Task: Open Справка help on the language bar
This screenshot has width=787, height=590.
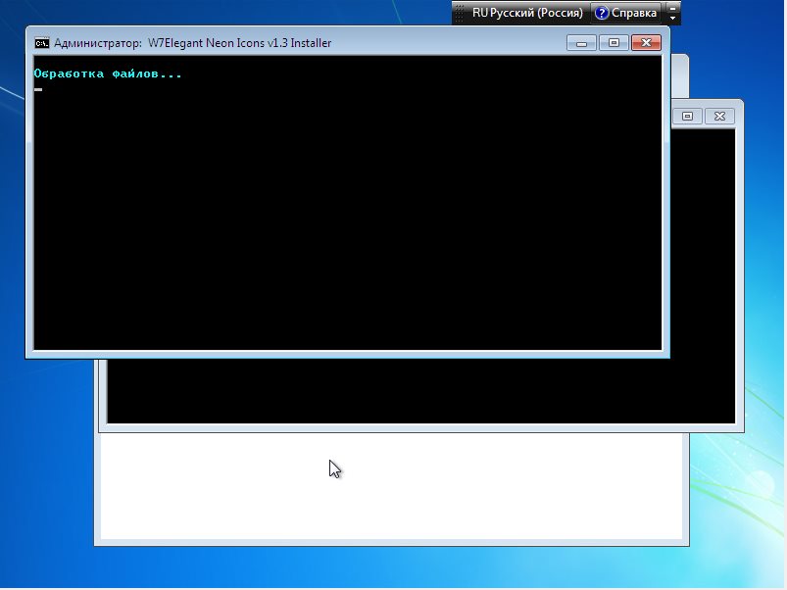Action: (x=626, y=13)
